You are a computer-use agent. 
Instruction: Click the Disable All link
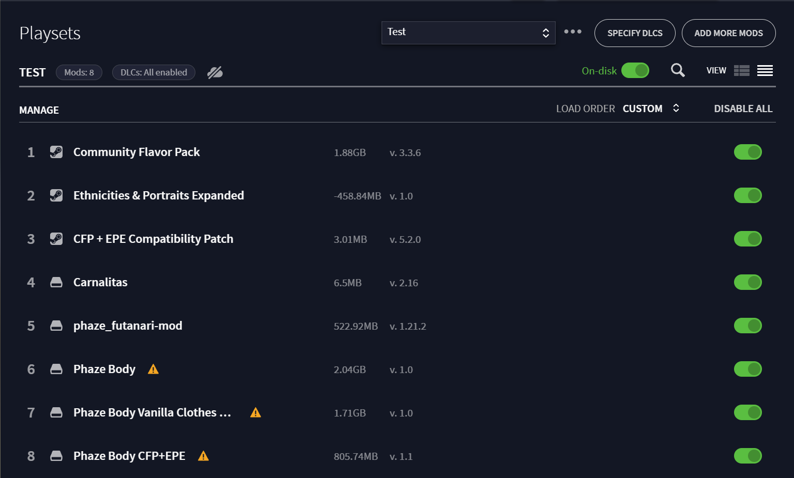coord(743,109)
